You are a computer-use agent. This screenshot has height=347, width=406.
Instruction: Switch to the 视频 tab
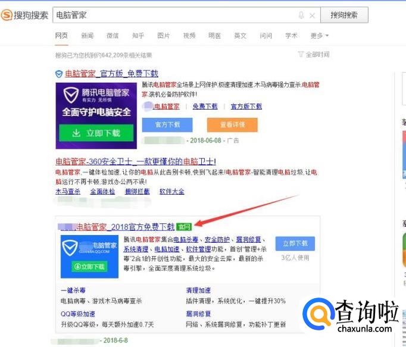189,36
